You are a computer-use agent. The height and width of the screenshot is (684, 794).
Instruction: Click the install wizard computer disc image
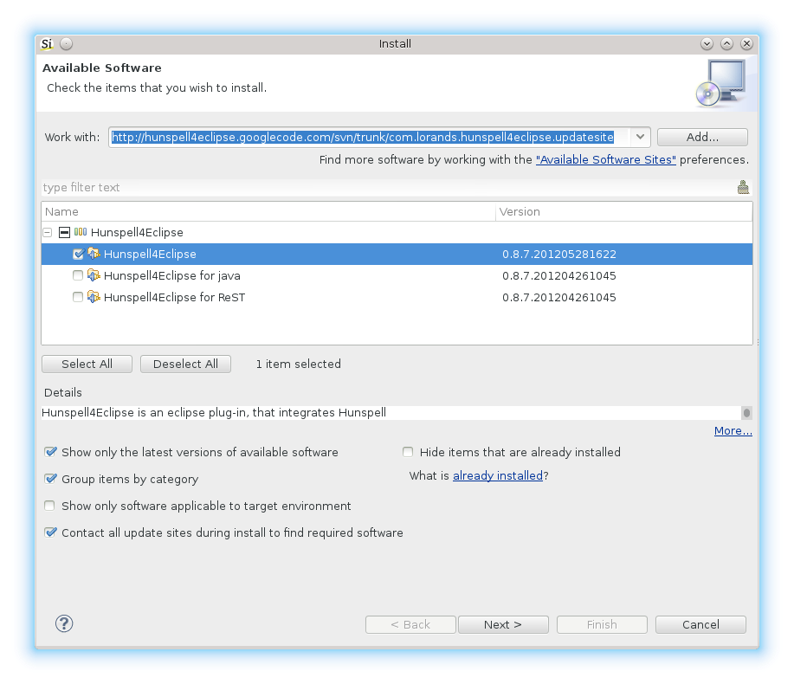721,83
